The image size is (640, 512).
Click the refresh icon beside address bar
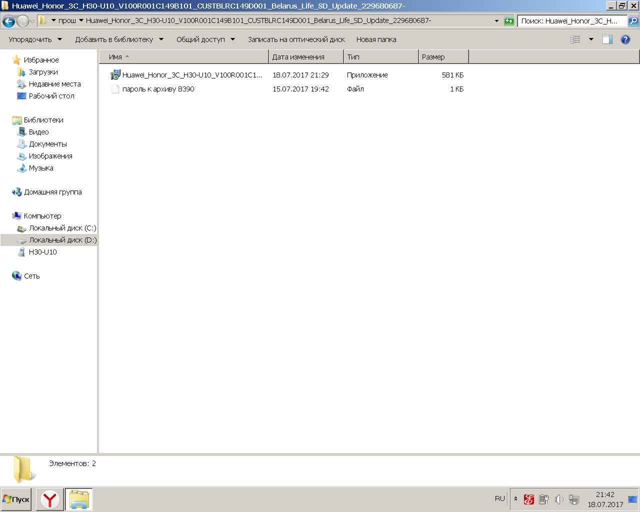coord(509,21)
